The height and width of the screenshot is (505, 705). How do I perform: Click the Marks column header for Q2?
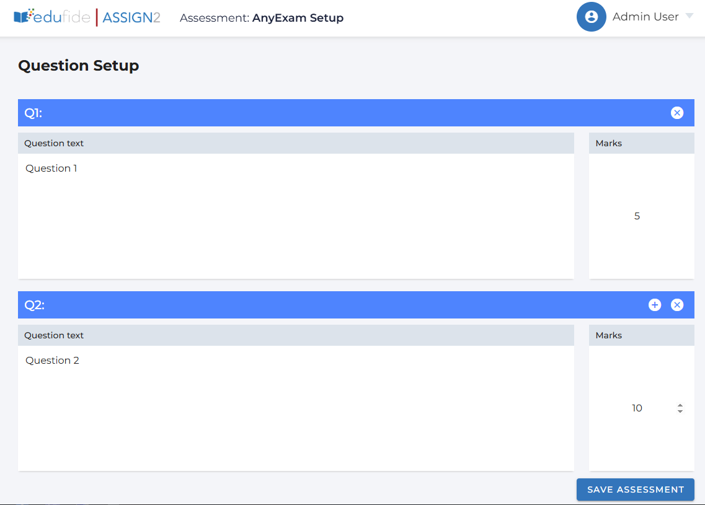608,335
